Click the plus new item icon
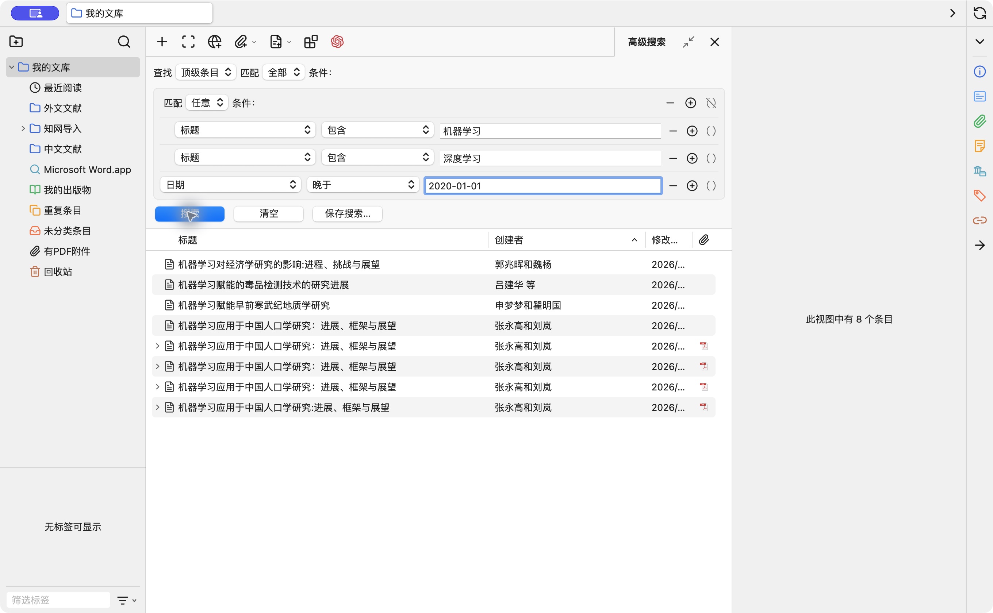993x613 pixels. pos(162,41)
